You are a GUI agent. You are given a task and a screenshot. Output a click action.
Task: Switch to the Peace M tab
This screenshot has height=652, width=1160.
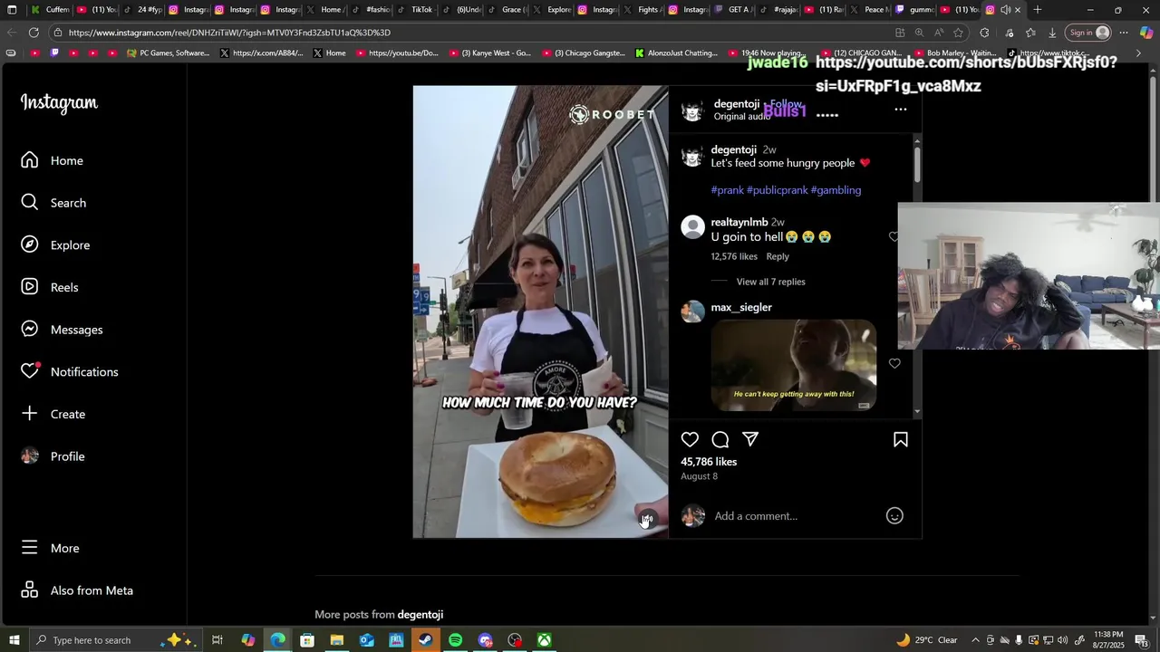point(870,10)
